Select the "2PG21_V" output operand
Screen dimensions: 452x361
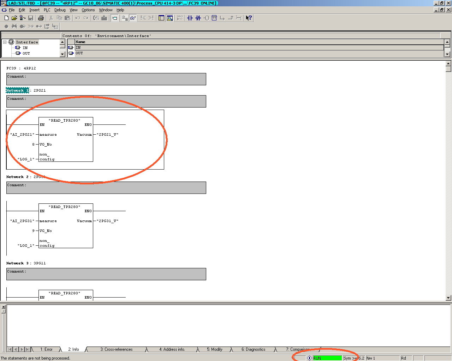pyautogui.click(x=108, y=135)
